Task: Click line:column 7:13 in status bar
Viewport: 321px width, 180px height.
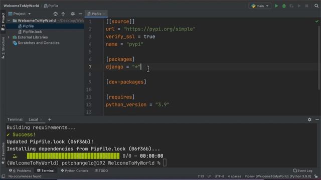Action: point(201,176)
